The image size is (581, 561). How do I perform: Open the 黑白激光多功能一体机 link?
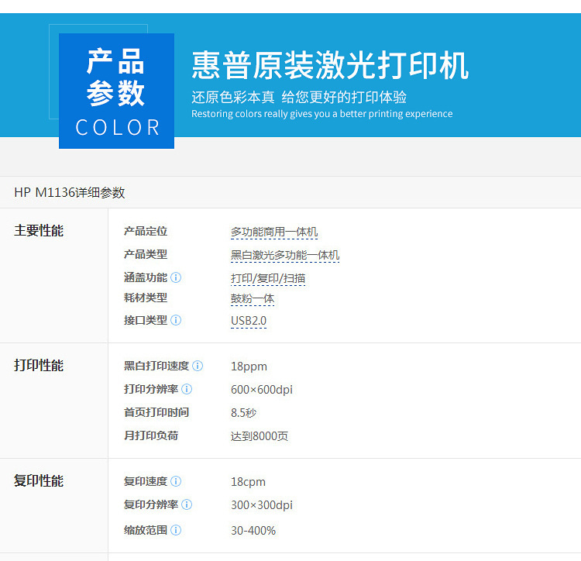coord(285,255)
